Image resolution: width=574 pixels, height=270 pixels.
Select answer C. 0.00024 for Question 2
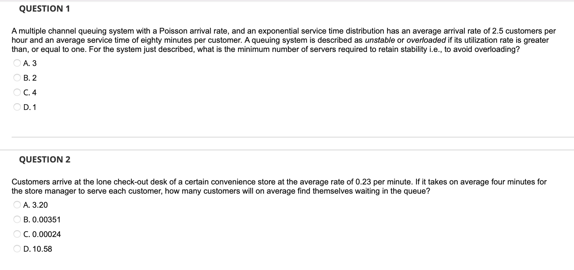(17, 234)
